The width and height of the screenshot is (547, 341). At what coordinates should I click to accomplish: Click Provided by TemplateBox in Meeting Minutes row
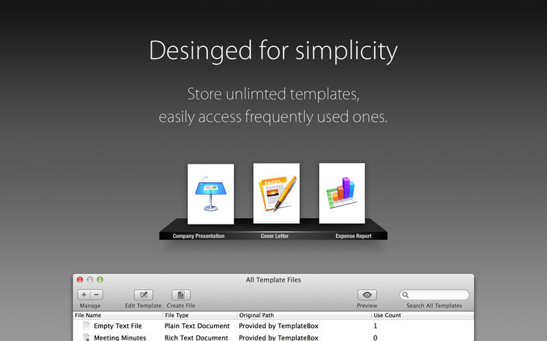278,338
